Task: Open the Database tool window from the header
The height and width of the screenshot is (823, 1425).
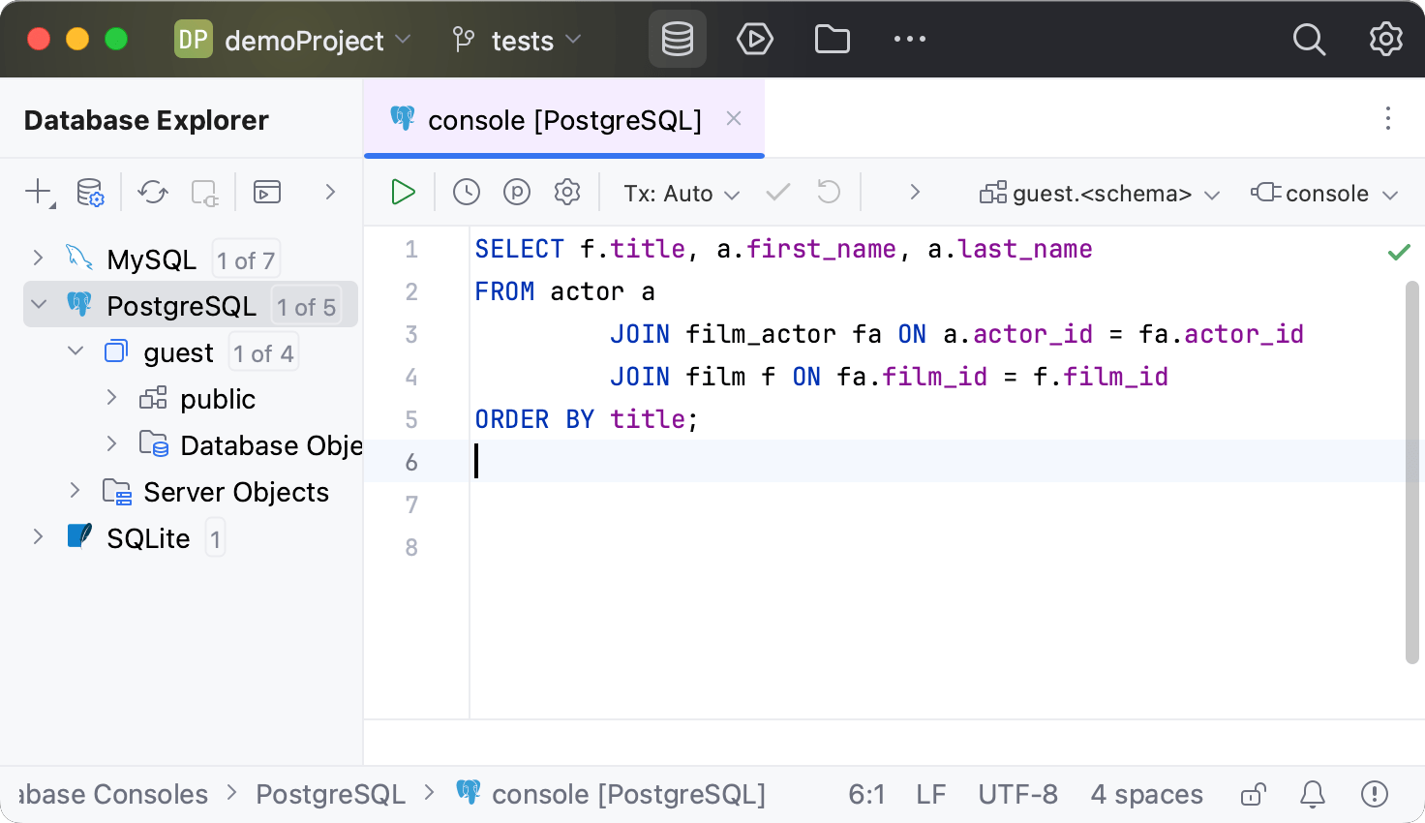Action: coord(677,39)
